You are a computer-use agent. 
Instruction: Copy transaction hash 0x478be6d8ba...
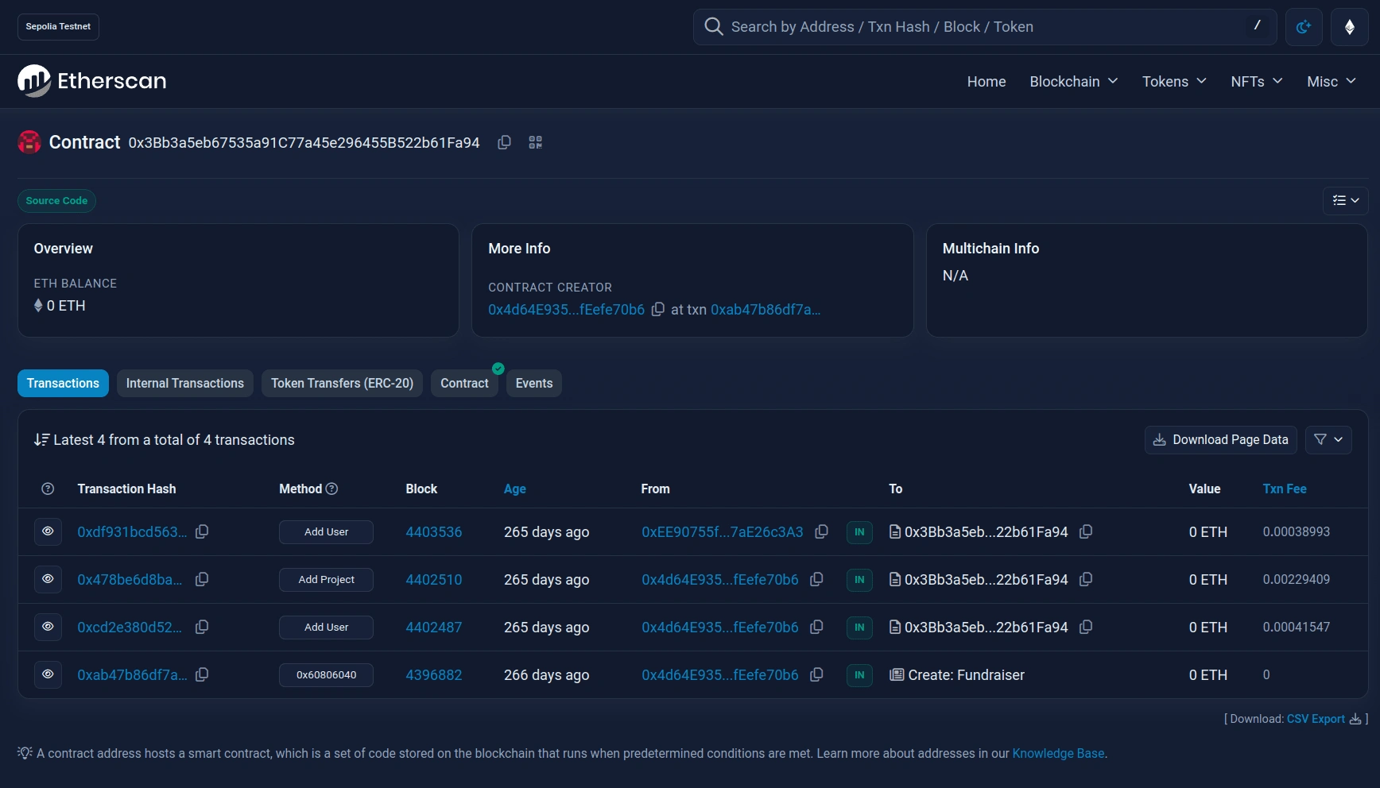tap(202, 580)
